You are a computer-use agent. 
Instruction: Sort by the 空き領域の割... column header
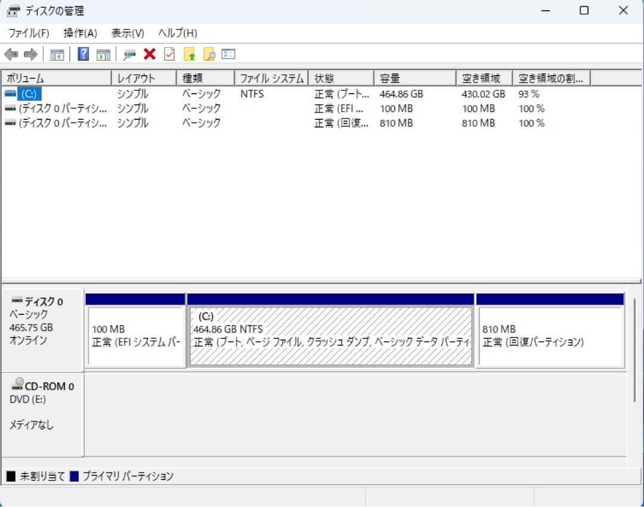click(552, 78)
